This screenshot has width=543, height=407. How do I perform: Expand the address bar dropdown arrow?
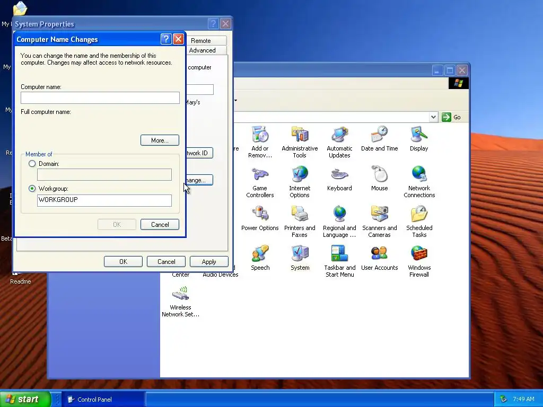[x=433, y=117]
